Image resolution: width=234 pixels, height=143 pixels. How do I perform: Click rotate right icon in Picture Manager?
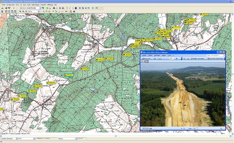pos(188,59)
